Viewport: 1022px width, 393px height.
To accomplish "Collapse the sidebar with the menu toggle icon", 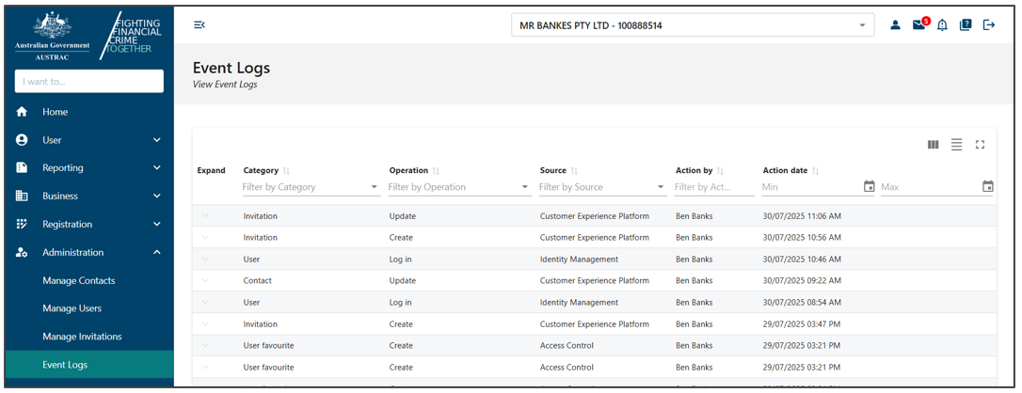I will pos(200,24).
